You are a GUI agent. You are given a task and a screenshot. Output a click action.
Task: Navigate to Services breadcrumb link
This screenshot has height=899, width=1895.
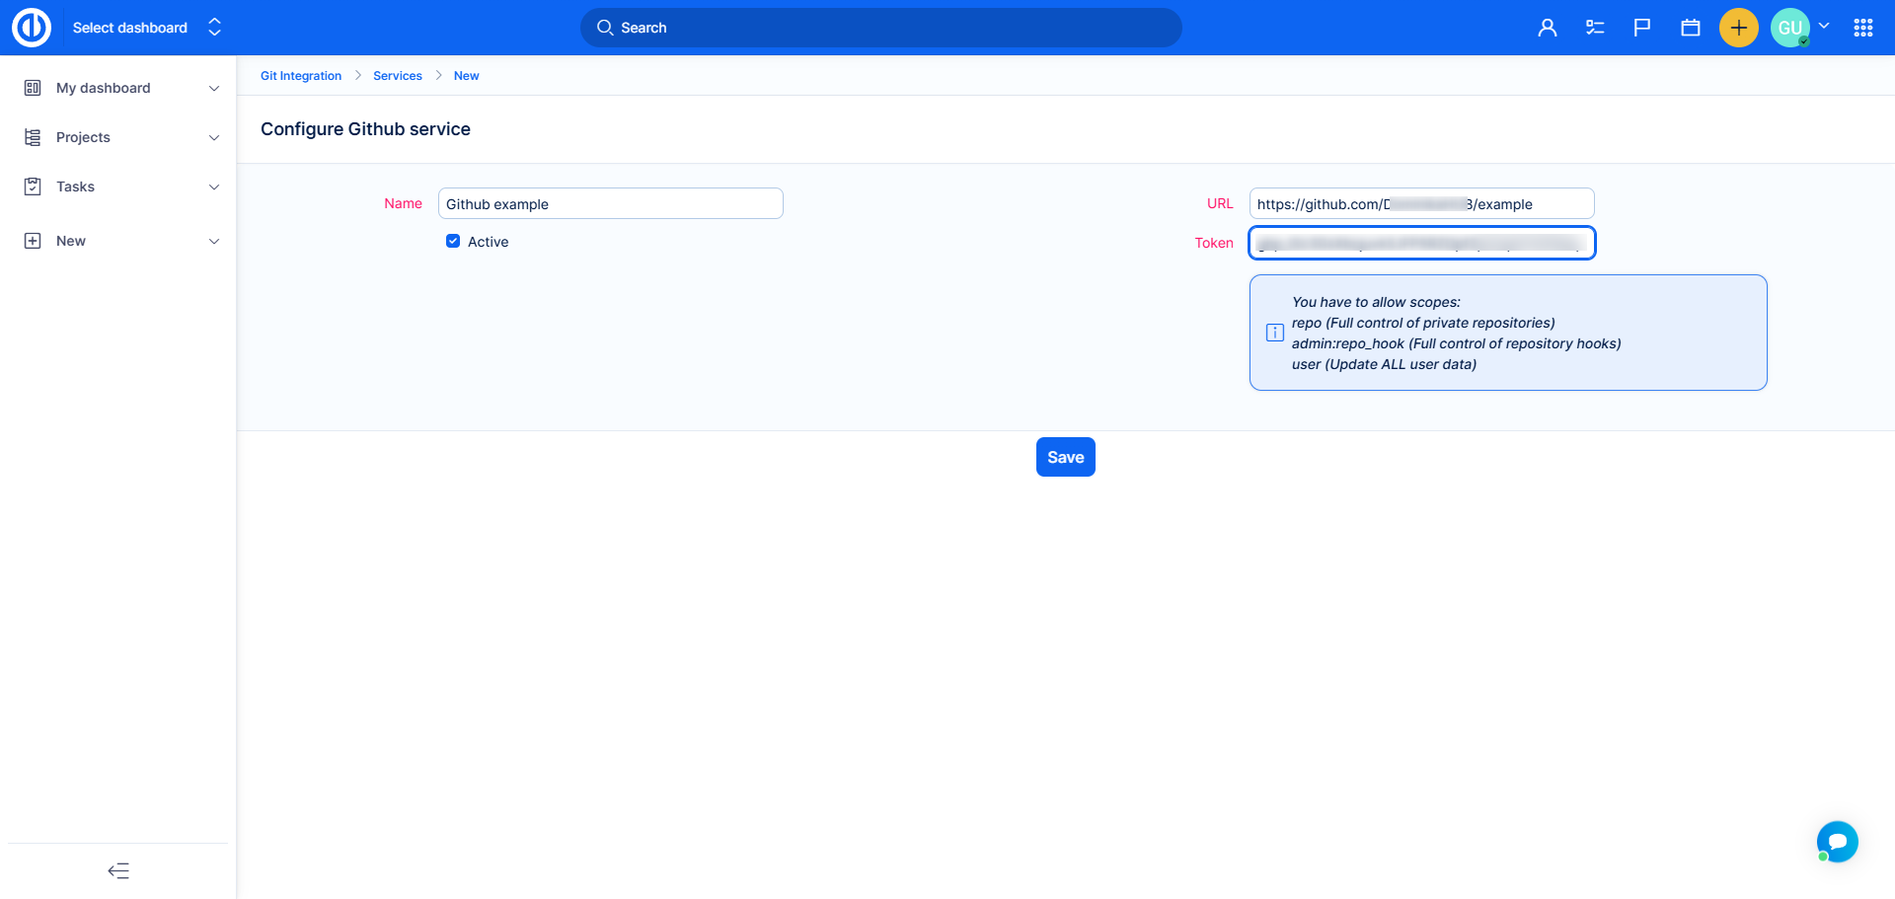[x=397, y=76]
